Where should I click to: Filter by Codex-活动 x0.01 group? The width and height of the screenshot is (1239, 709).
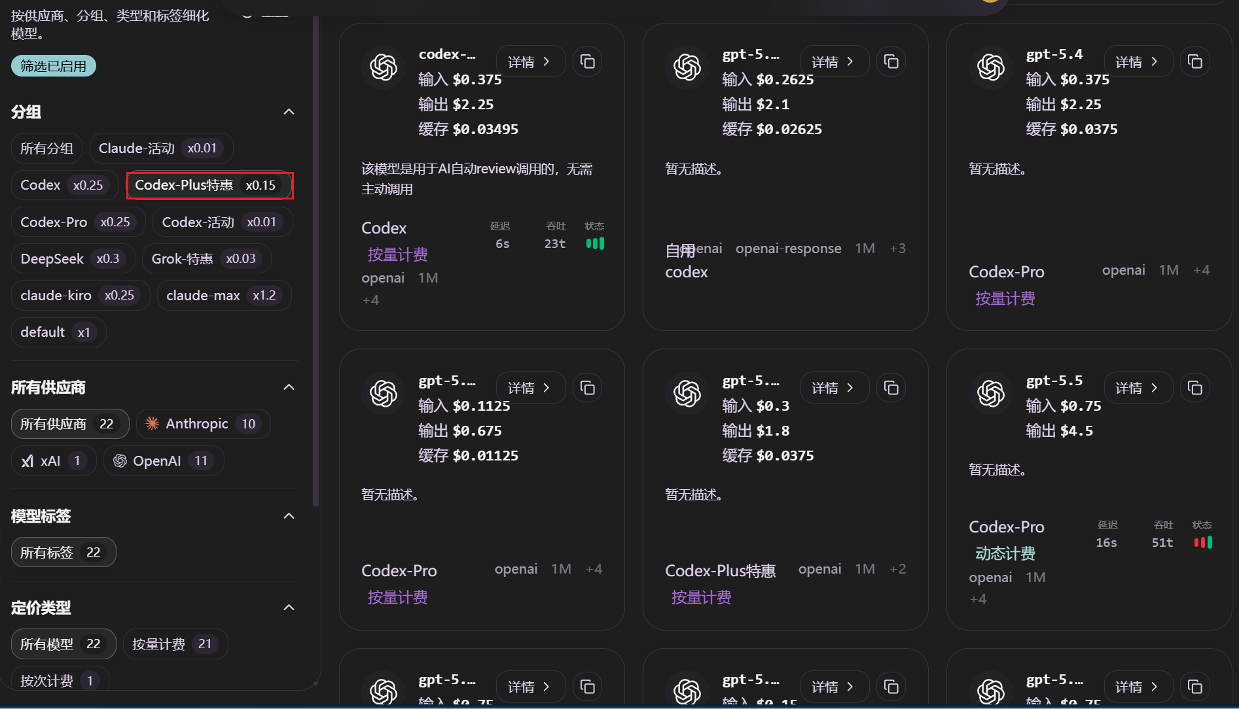point(223,222)
